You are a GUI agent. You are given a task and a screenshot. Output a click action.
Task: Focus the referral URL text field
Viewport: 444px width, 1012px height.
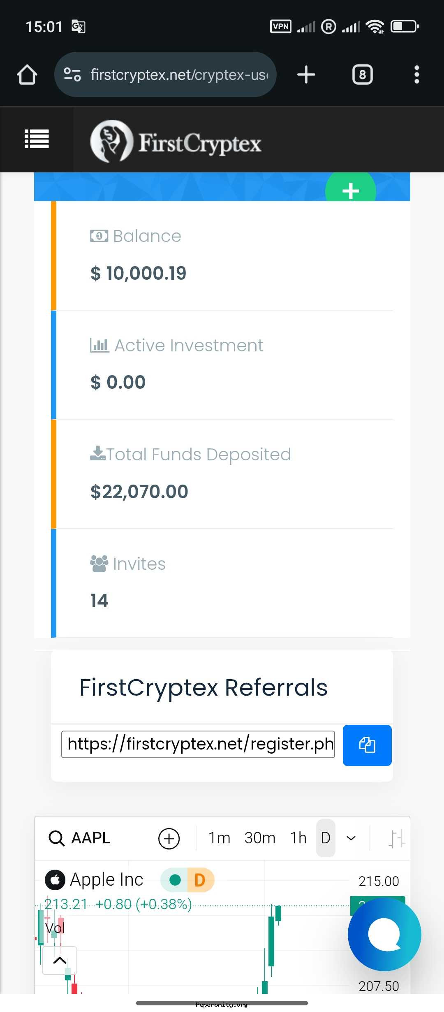click(198, 744)
